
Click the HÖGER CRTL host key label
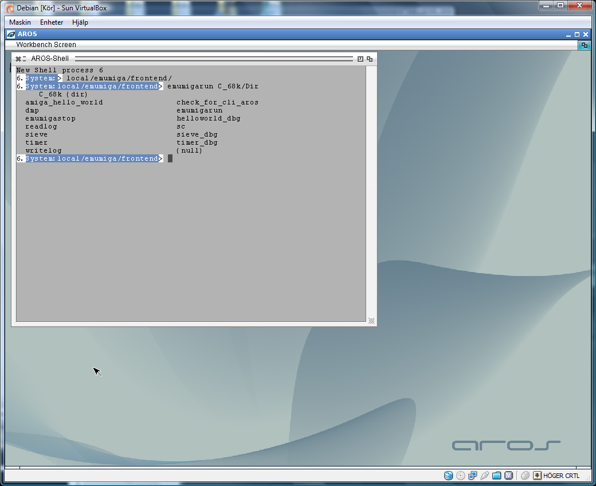[x=562, y=476]
